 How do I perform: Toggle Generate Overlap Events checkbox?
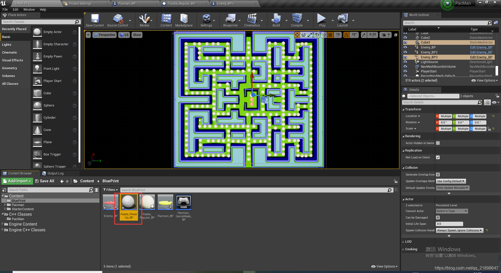coord(438,175)
